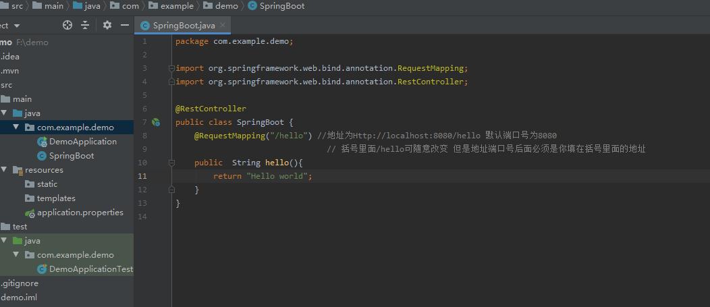This screenshot has width=710, height=307.
Task: Select SpringBoot class in project tree
Action: [72, 155]
